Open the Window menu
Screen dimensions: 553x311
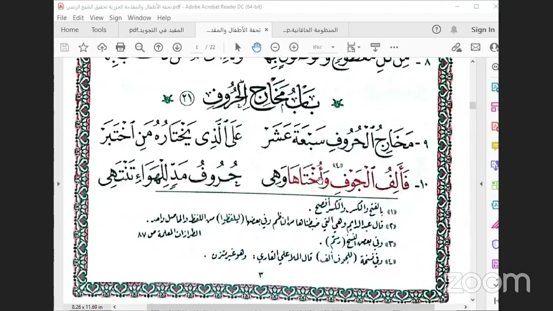[x=139, y=18]
